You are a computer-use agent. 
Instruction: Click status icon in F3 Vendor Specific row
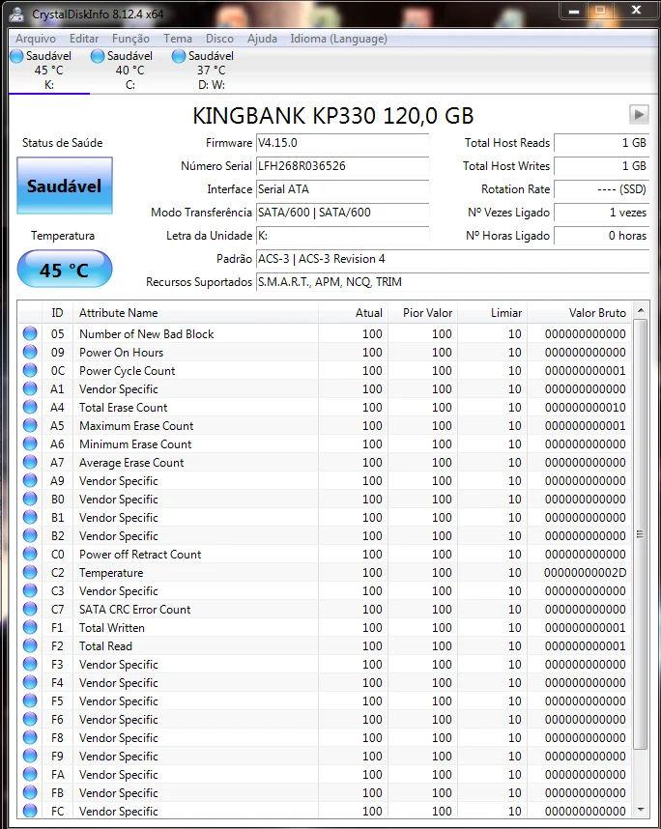tap(30, 664)
